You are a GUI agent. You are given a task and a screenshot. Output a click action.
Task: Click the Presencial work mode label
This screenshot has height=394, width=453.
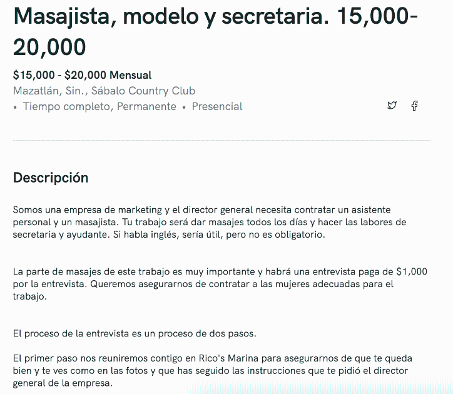217,106
